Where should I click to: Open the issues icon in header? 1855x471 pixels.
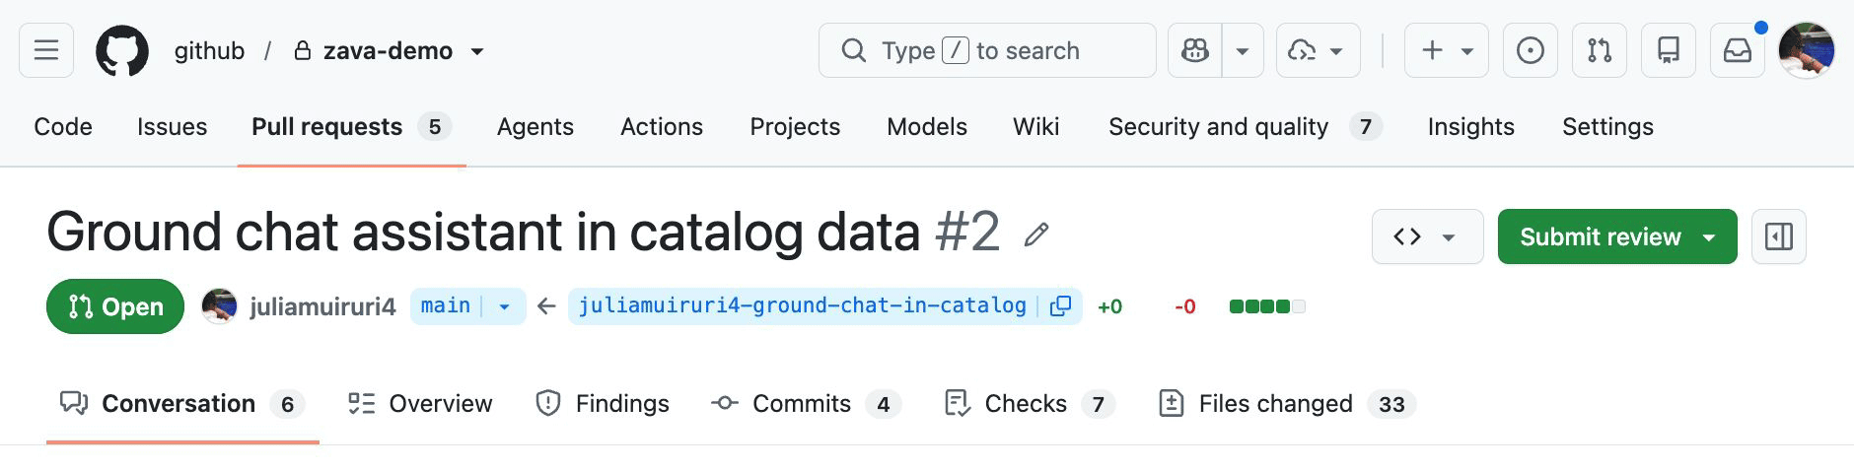click(x=1531, y=50)
